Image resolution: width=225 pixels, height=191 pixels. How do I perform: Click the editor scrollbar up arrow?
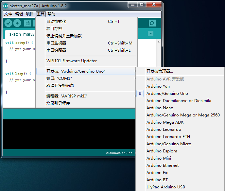pos(159,42)
